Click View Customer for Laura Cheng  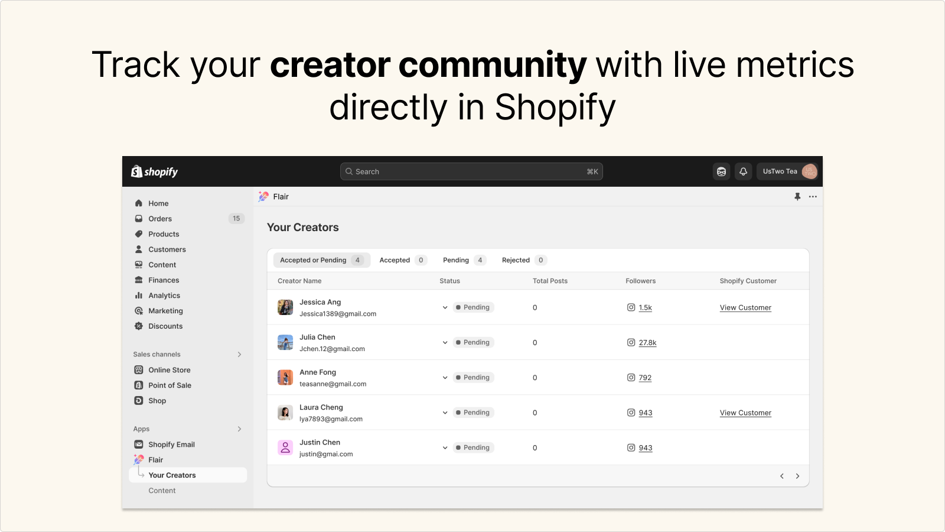point(745,413)
